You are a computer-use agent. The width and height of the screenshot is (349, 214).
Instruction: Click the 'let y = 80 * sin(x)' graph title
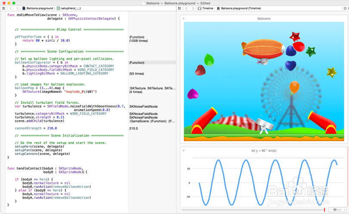pos(264,151)
